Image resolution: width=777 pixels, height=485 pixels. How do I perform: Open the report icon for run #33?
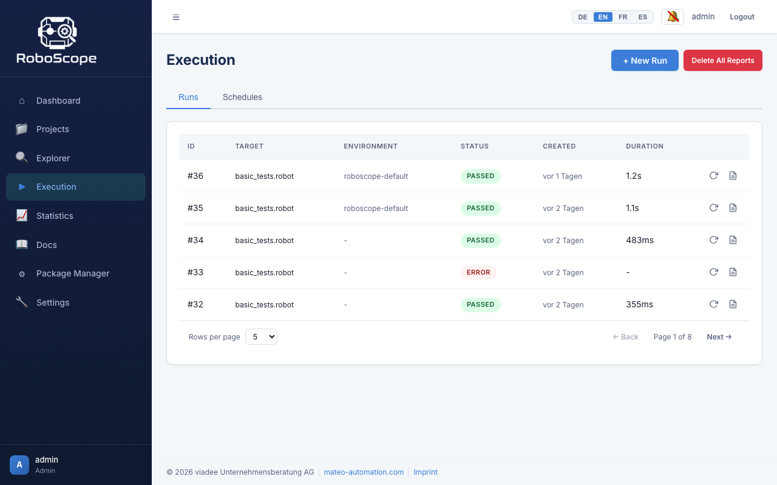click(x=733, y=272)
